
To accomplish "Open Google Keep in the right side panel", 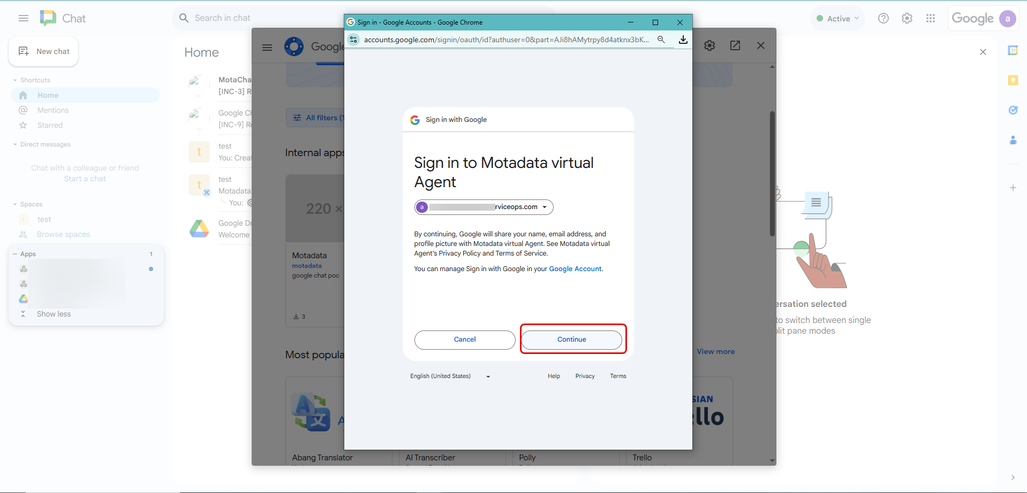I will (1013, 80).
